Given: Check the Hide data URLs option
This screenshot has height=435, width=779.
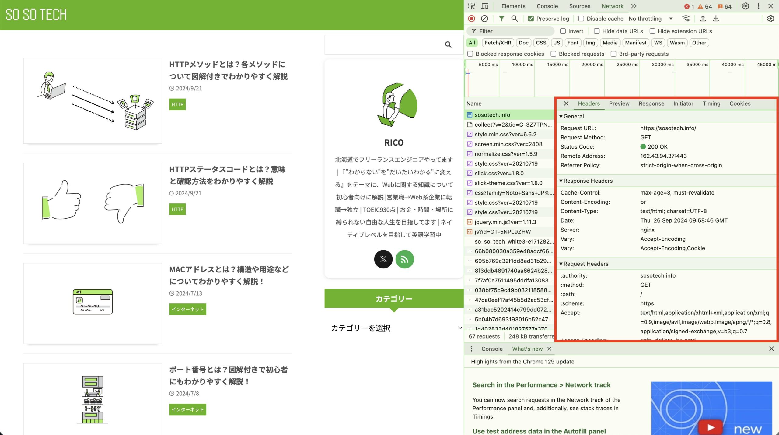Looking at the screenshot, I should 597,31.
